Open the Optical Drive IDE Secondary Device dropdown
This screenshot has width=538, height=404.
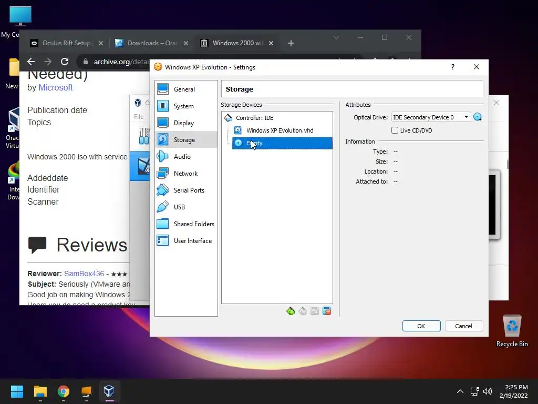(x=431, y=117)
